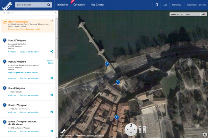Pan the map left with the compass arrow
The image size is (208, 138).
[128, 130]
